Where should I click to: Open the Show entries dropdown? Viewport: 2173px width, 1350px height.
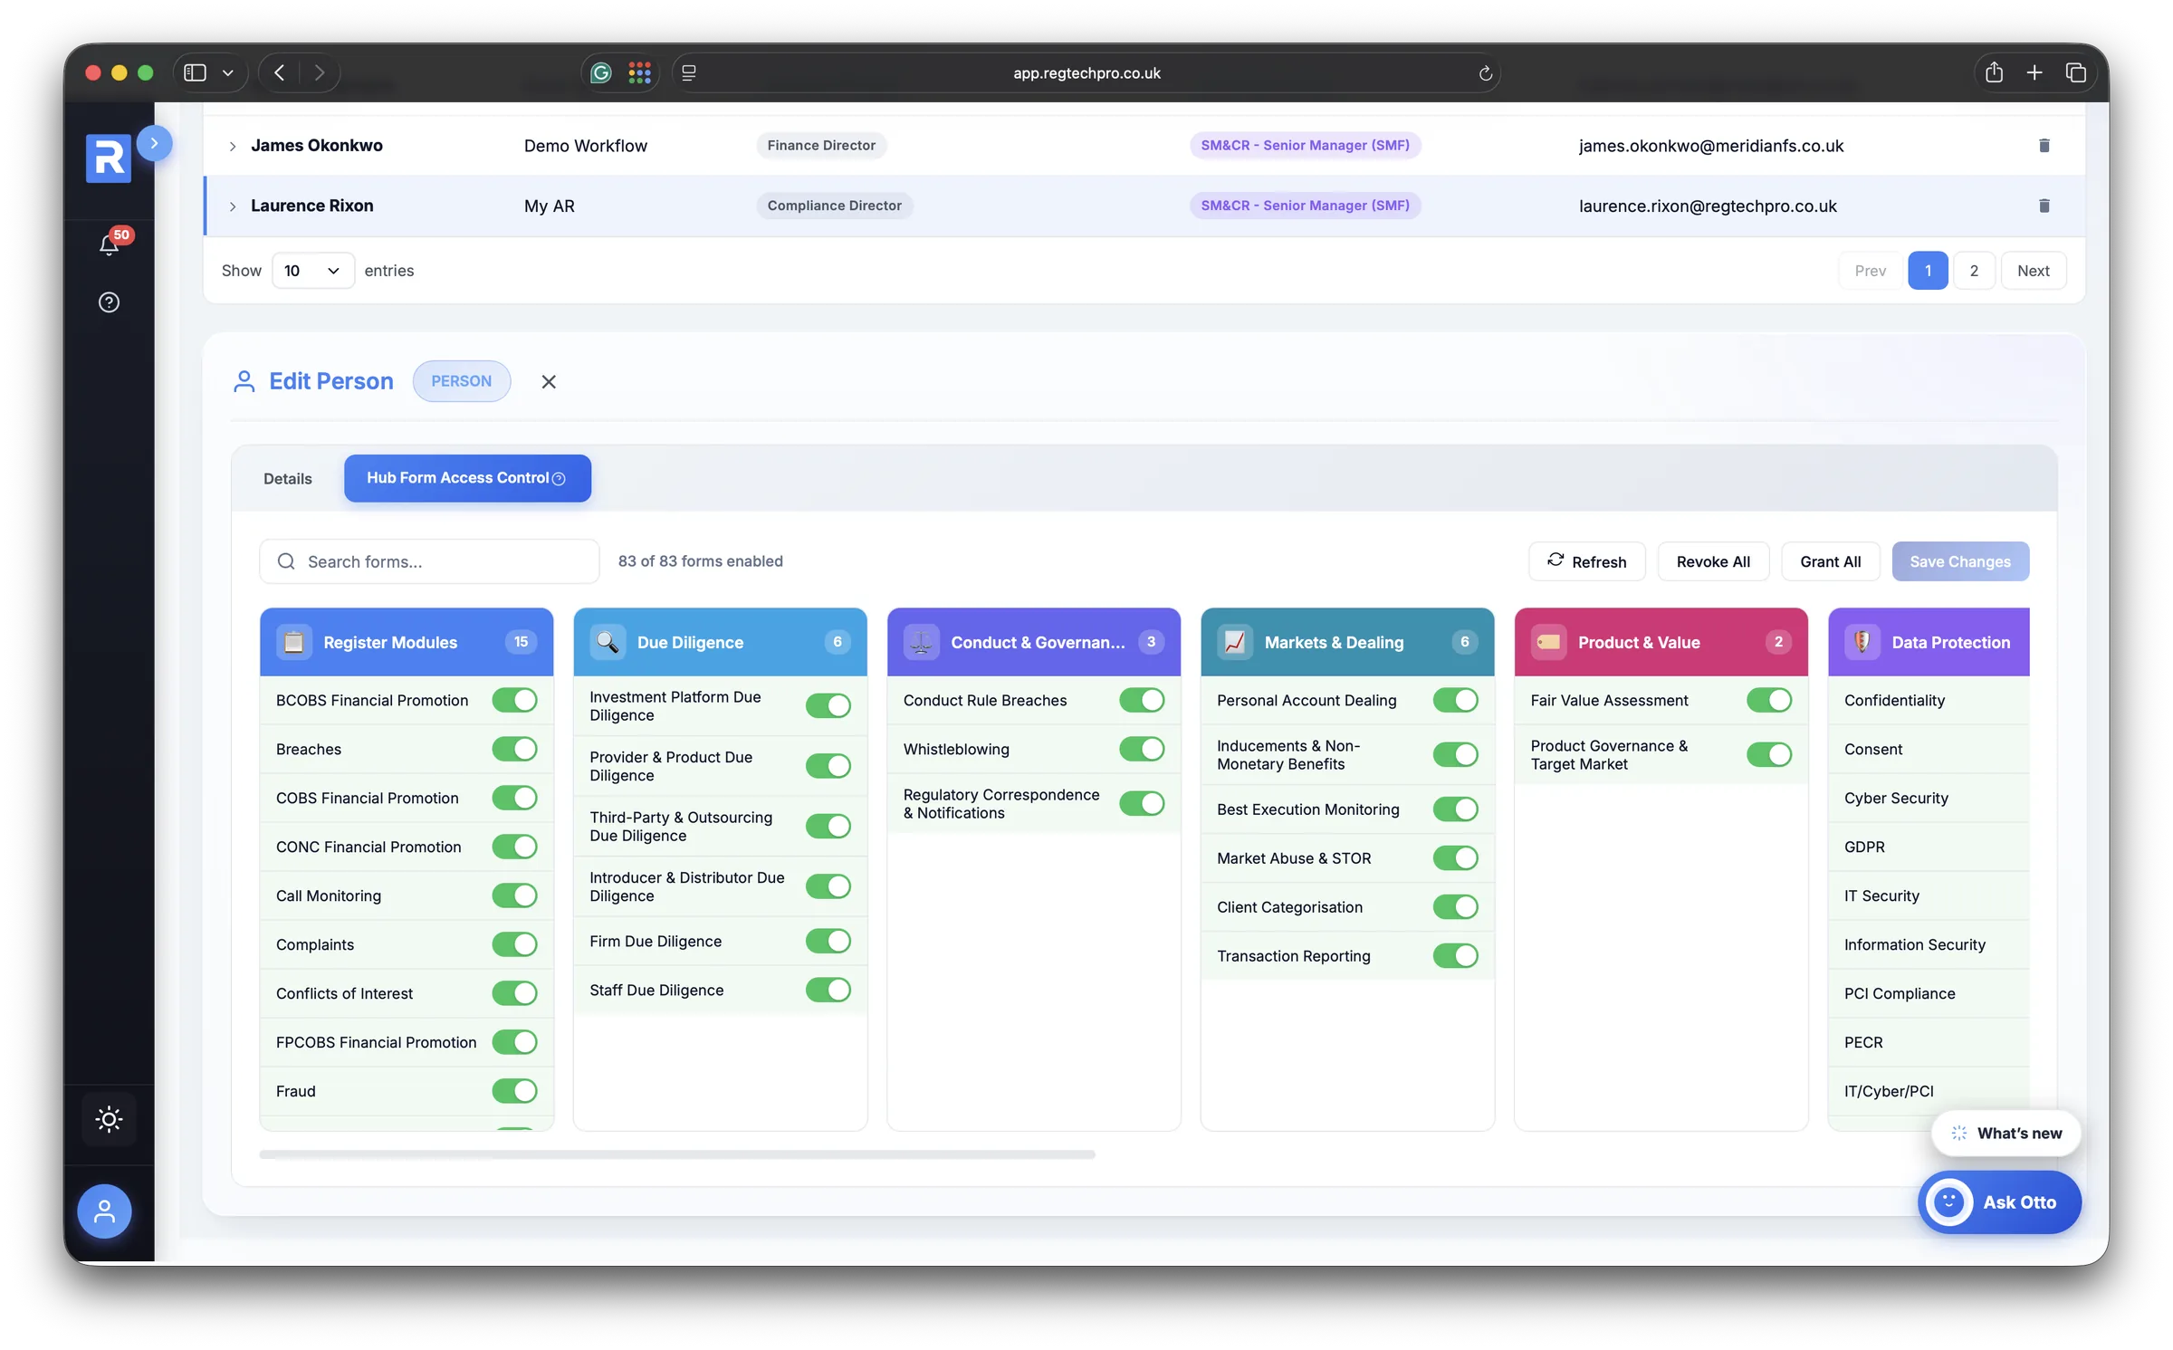pos(312,271)
